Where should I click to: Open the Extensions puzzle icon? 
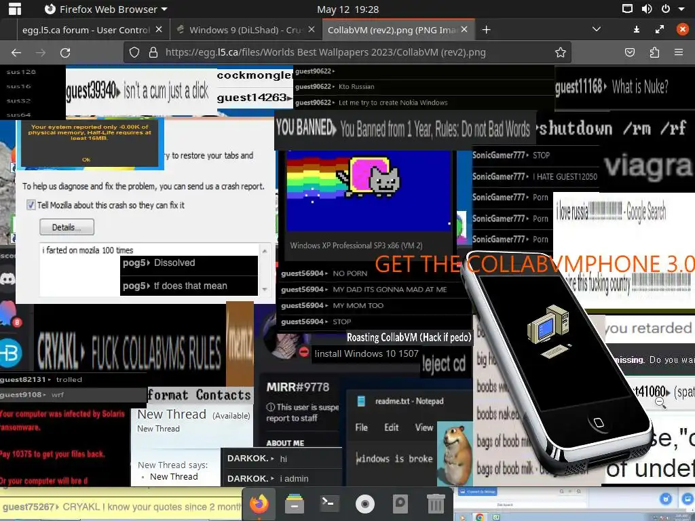pyautogui.click(x=654, y=53)
